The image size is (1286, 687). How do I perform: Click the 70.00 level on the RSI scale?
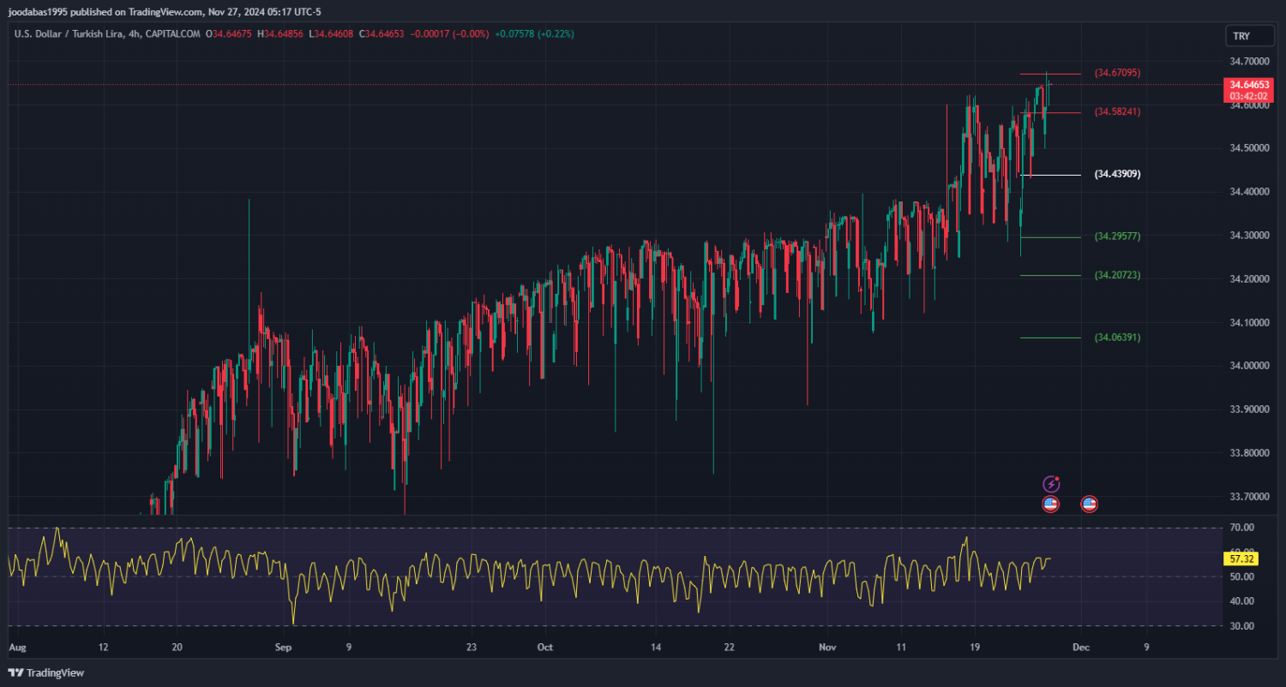tap(1241, 528)
